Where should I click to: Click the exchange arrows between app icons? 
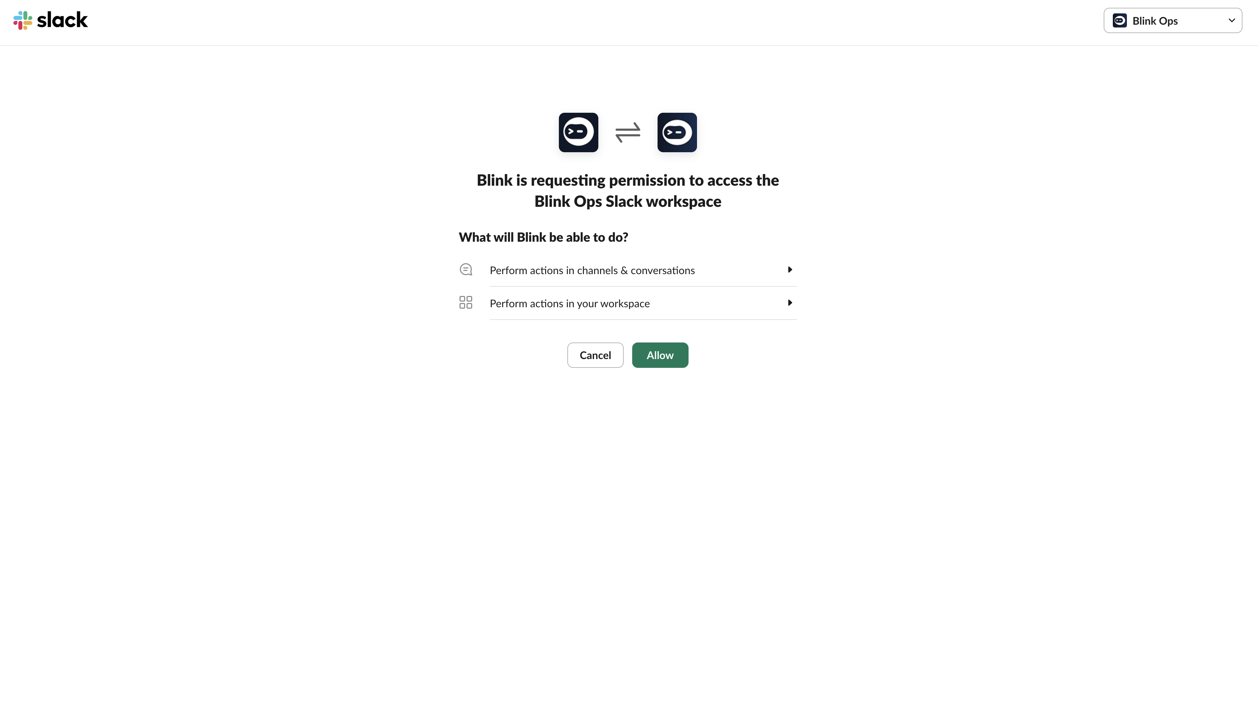click(628, 132)
